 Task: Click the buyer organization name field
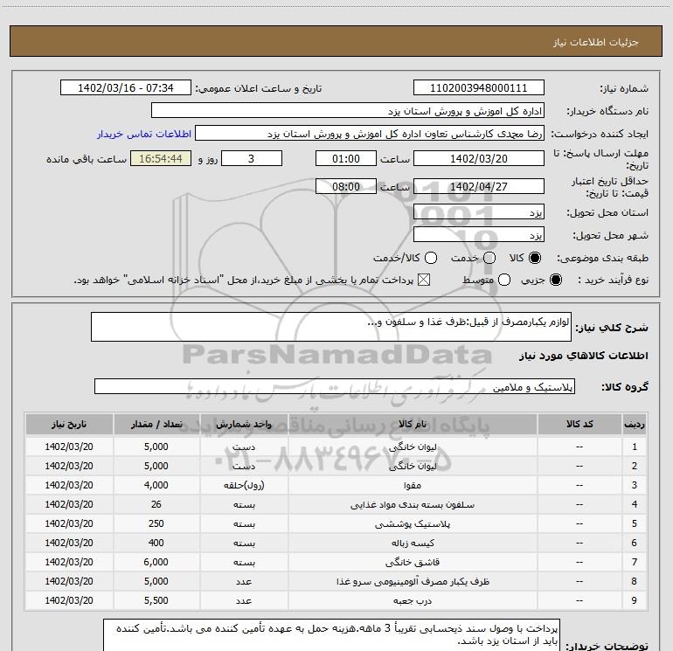348,110
